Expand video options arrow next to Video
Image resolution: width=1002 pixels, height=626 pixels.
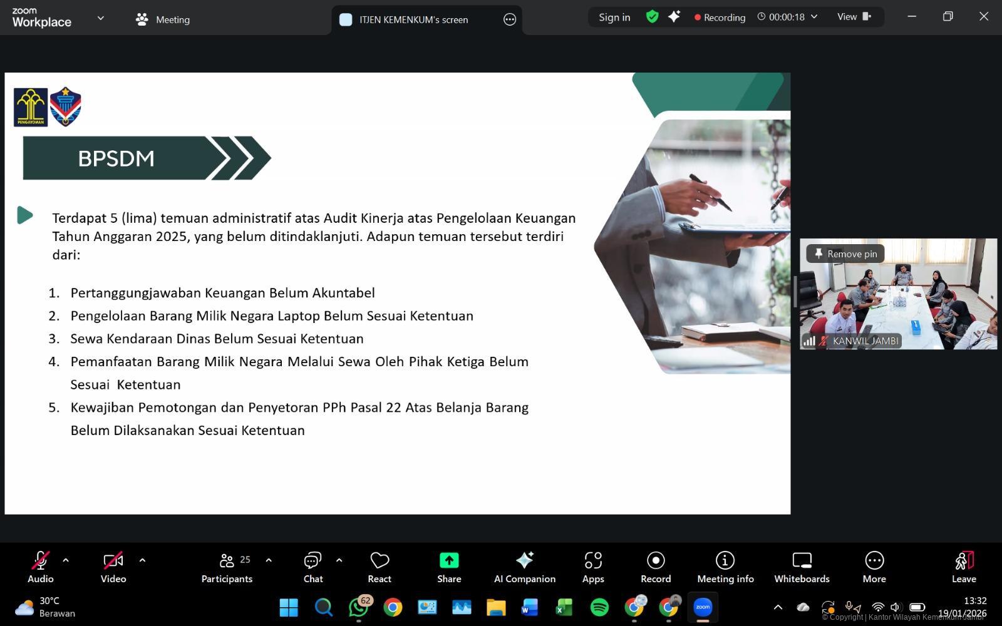(x=142, y=560)
